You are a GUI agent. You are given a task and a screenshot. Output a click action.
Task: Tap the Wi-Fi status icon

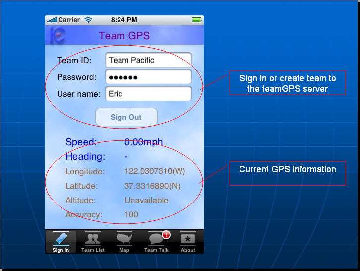(88, 20)
